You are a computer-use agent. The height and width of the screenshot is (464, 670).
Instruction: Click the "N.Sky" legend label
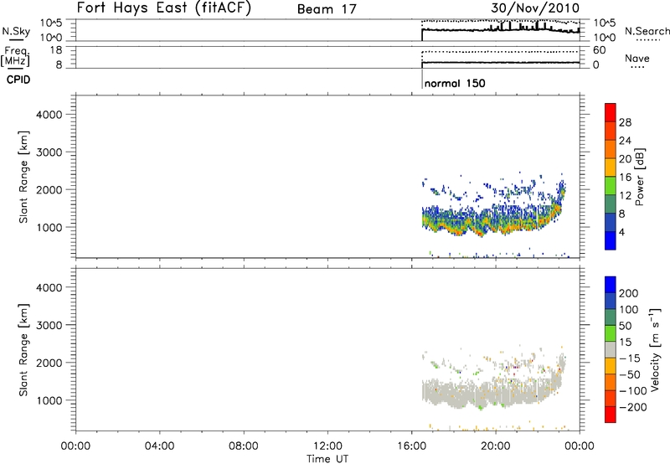[x=16, y=31]
